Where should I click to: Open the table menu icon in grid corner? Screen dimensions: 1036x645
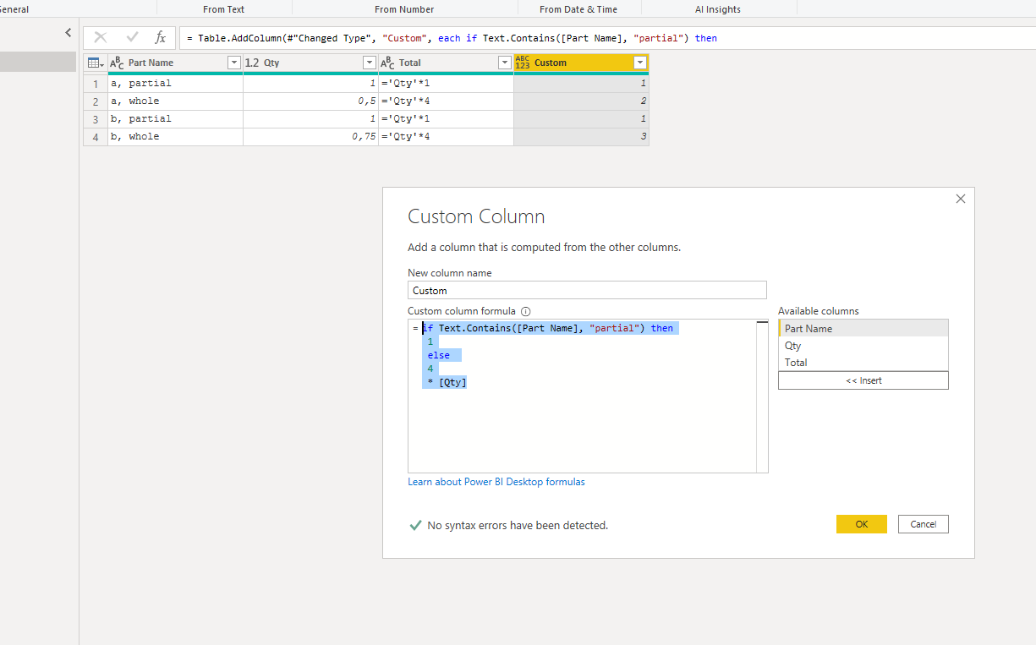tap(96, 63)
